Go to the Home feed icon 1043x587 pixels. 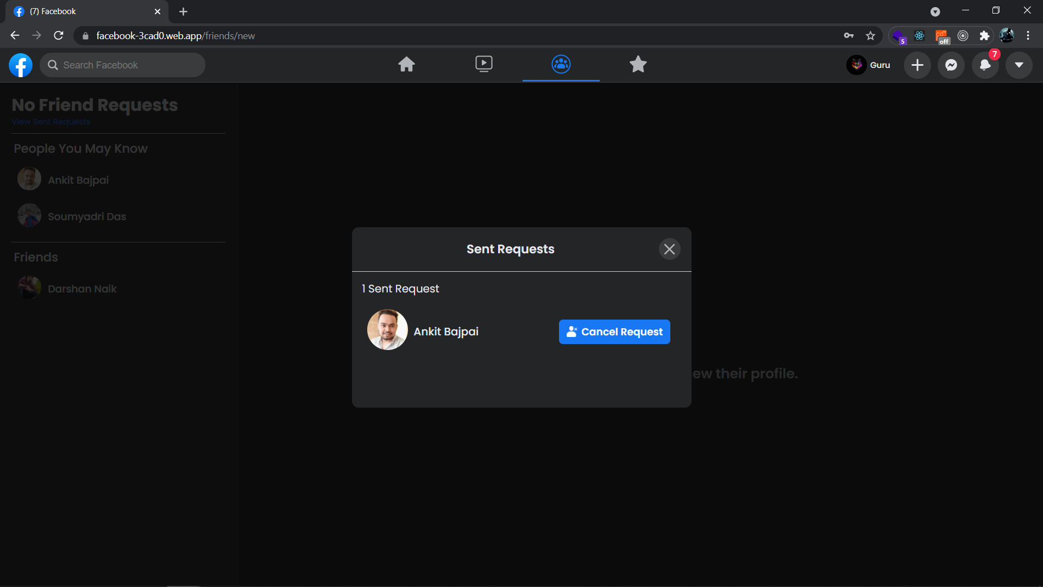coord(406,65)
